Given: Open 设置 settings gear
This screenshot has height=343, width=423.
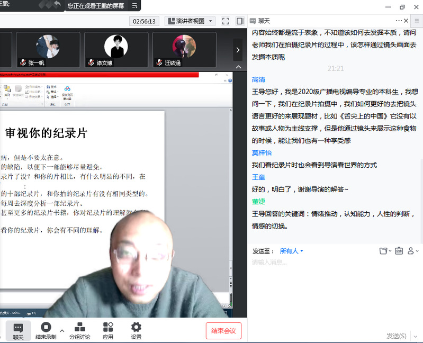Looking at the screenshot, I should [x=136, y=331].
